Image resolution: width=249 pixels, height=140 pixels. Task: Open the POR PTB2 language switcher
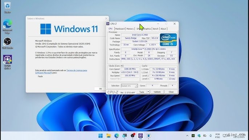click(x=217, y=136)
